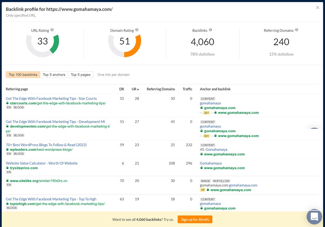
Task: Click the Domain Rating help question mark
Action: pyautogui.click(x=137, y=30)
